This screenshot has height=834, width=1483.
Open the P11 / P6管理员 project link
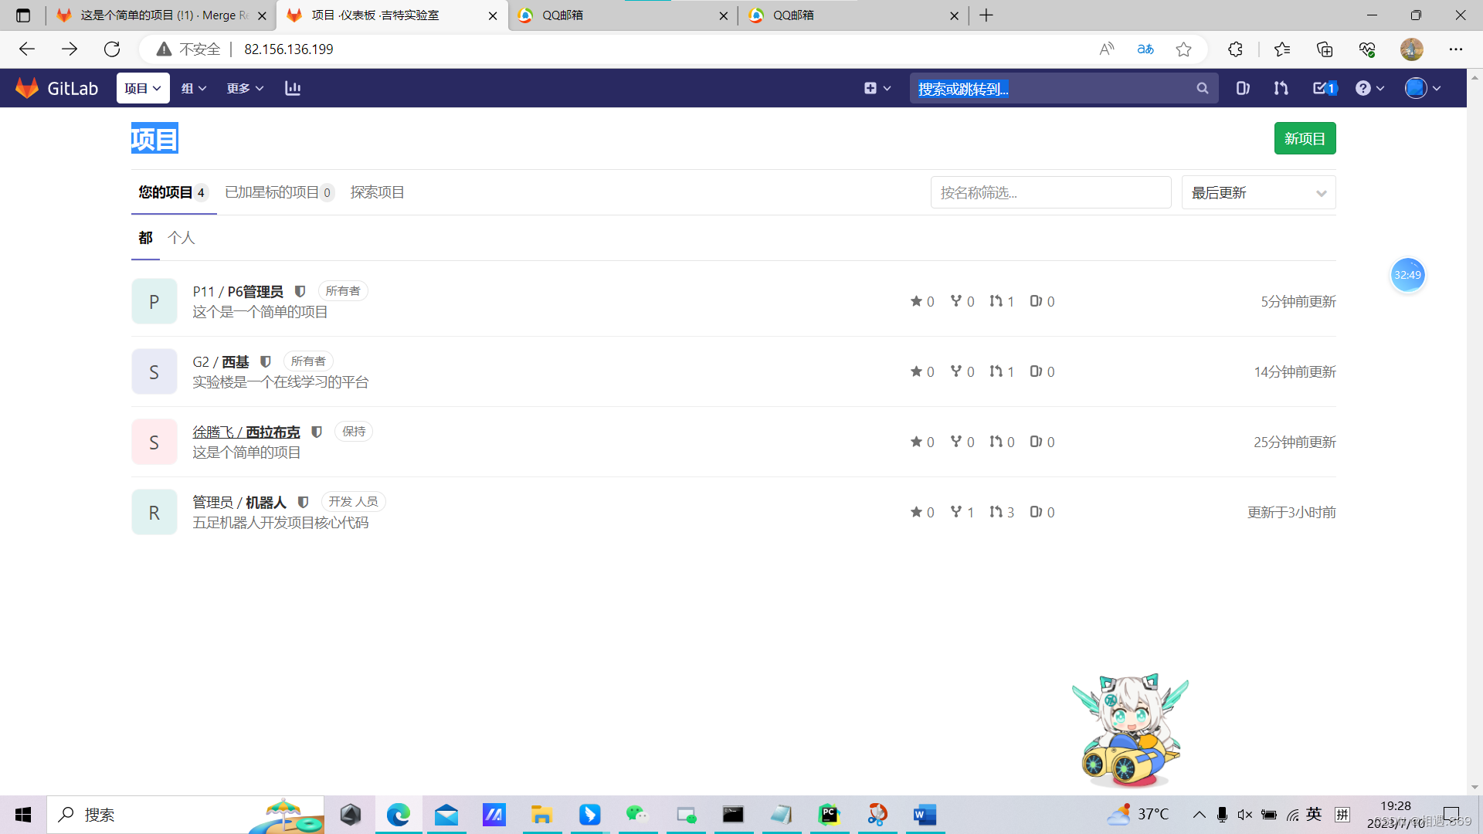[238, 291]
